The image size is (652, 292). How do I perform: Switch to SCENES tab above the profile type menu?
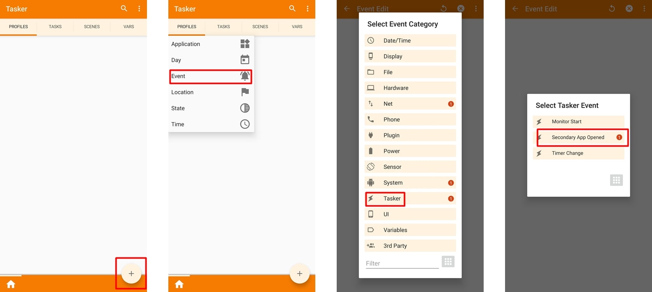click(260, 27)
